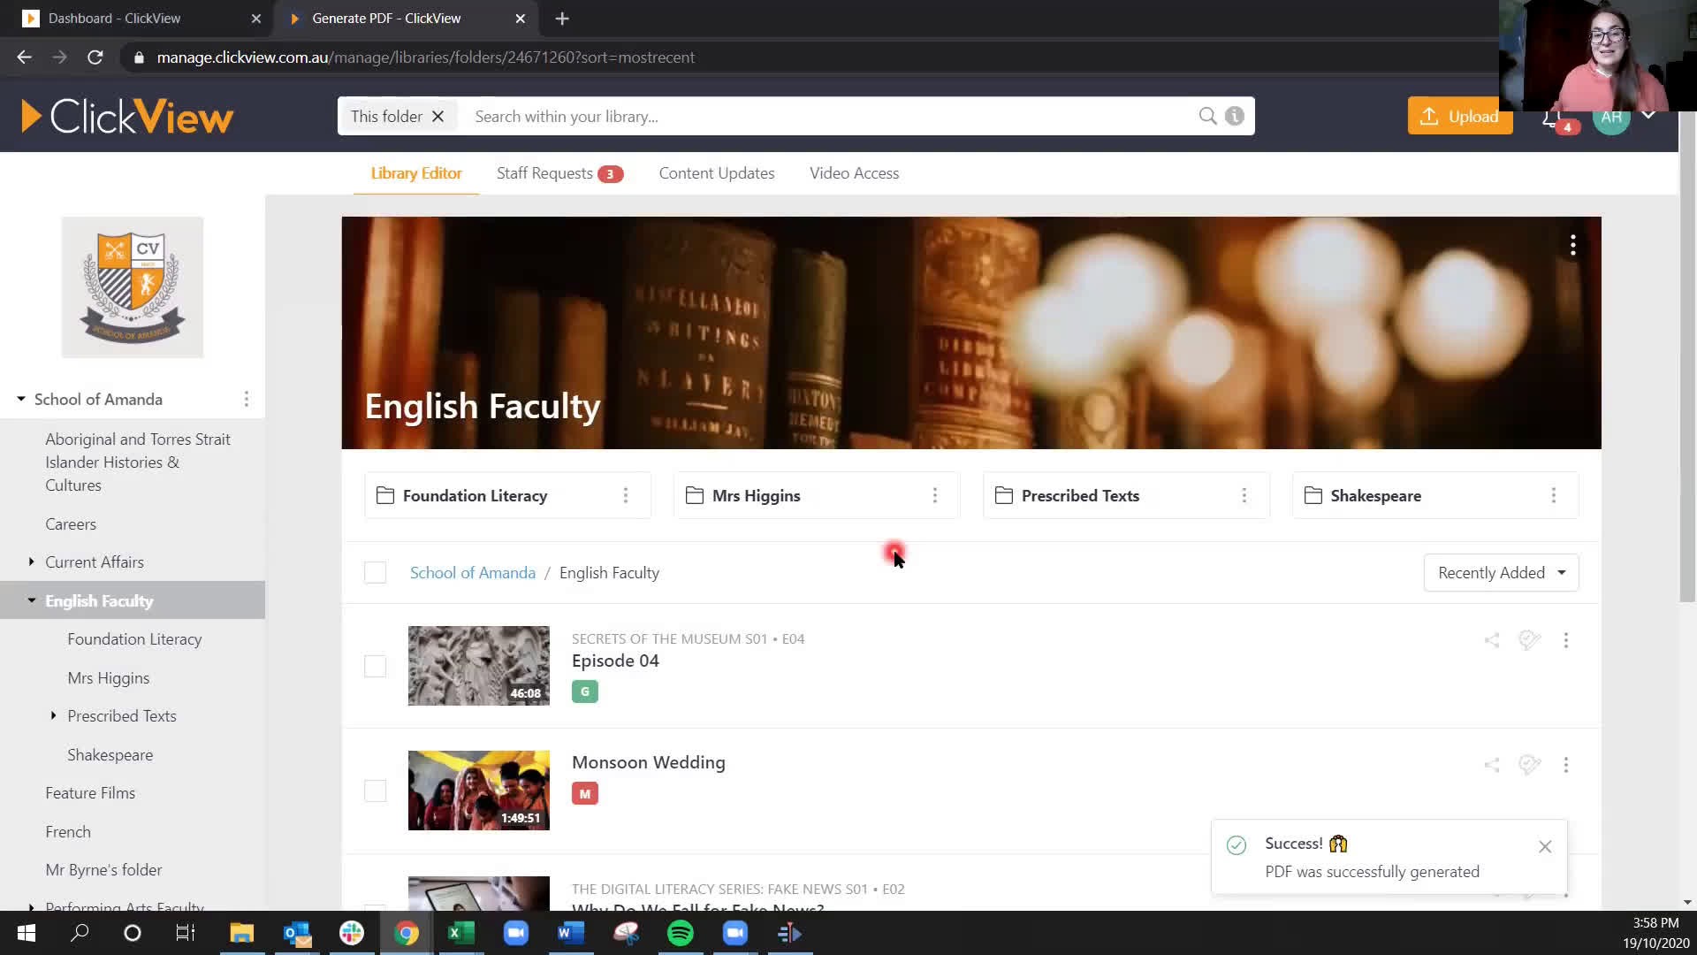Click the share icon for Episode 04
Image resolution: width=1697 pixels, height=955 pixels.
coord(1493,640)
